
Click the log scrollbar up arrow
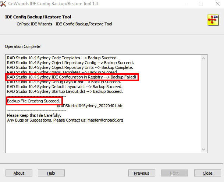click(204, 58)
